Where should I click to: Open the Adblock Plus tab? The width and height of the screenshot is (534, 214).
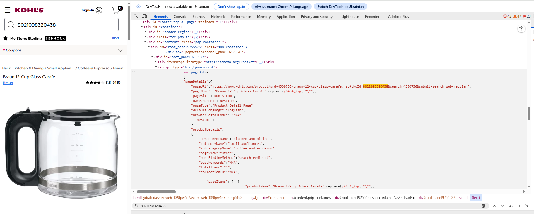coord(398,17)
